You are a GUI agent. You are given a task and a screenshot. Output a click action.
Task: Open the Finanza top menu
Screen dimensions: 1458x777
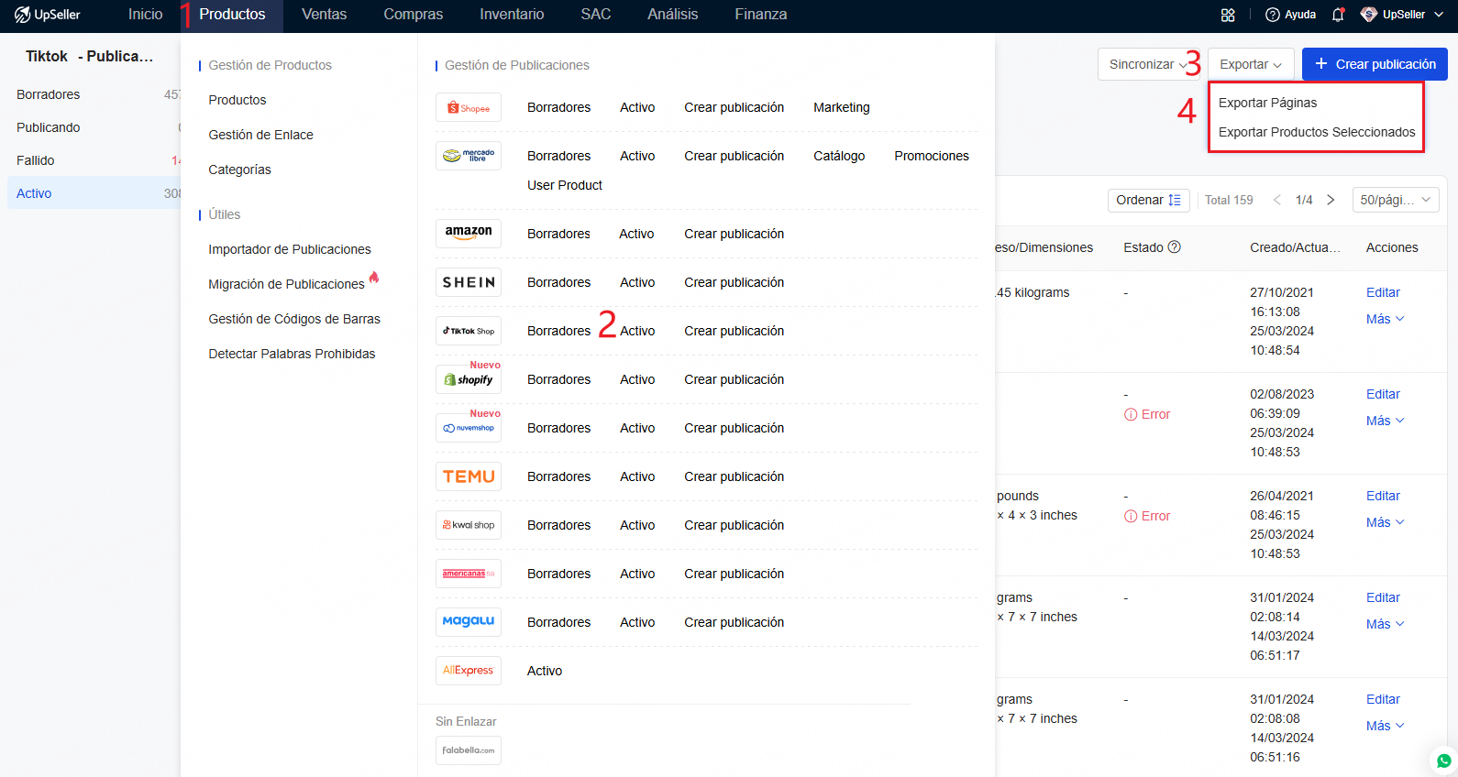(x=761, y=15)
